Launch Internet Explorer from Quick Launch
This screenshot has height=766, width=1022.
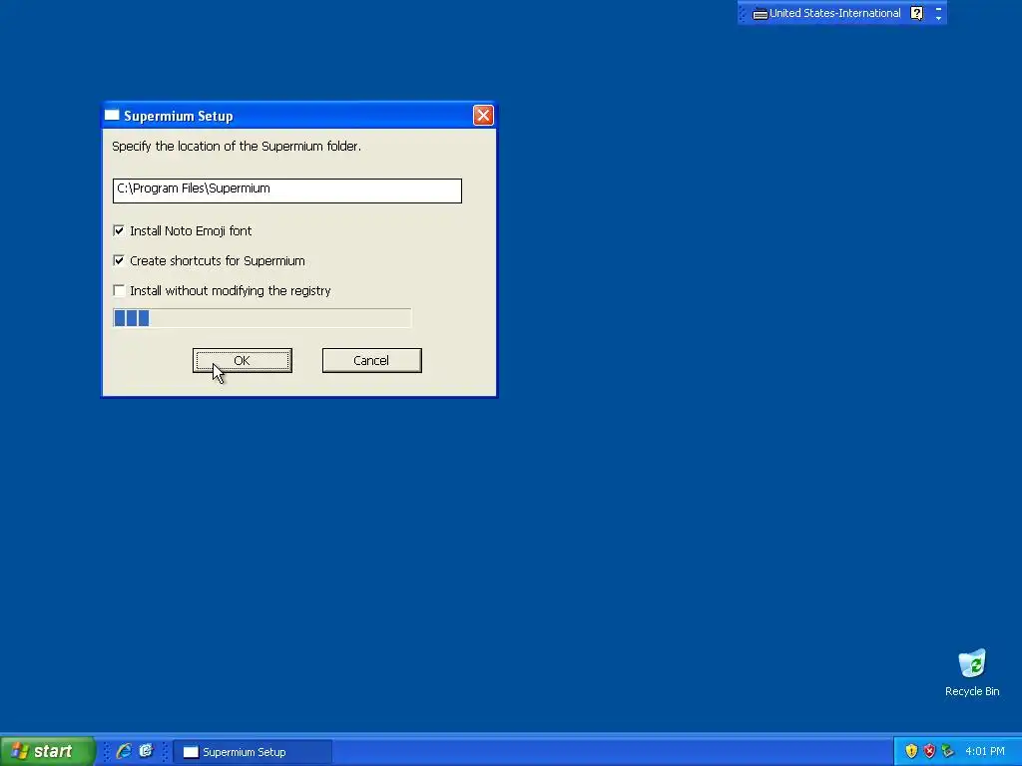click(123, 751)
